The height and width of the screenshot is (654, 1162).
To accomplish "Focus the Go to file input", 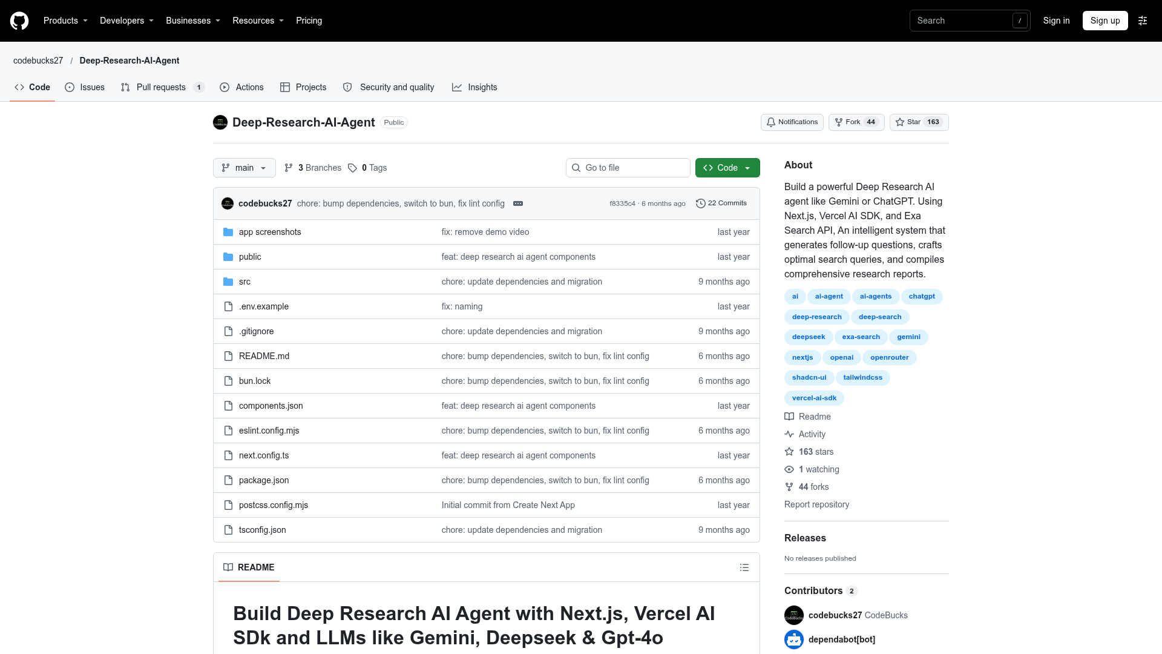I will click(628, 168).
